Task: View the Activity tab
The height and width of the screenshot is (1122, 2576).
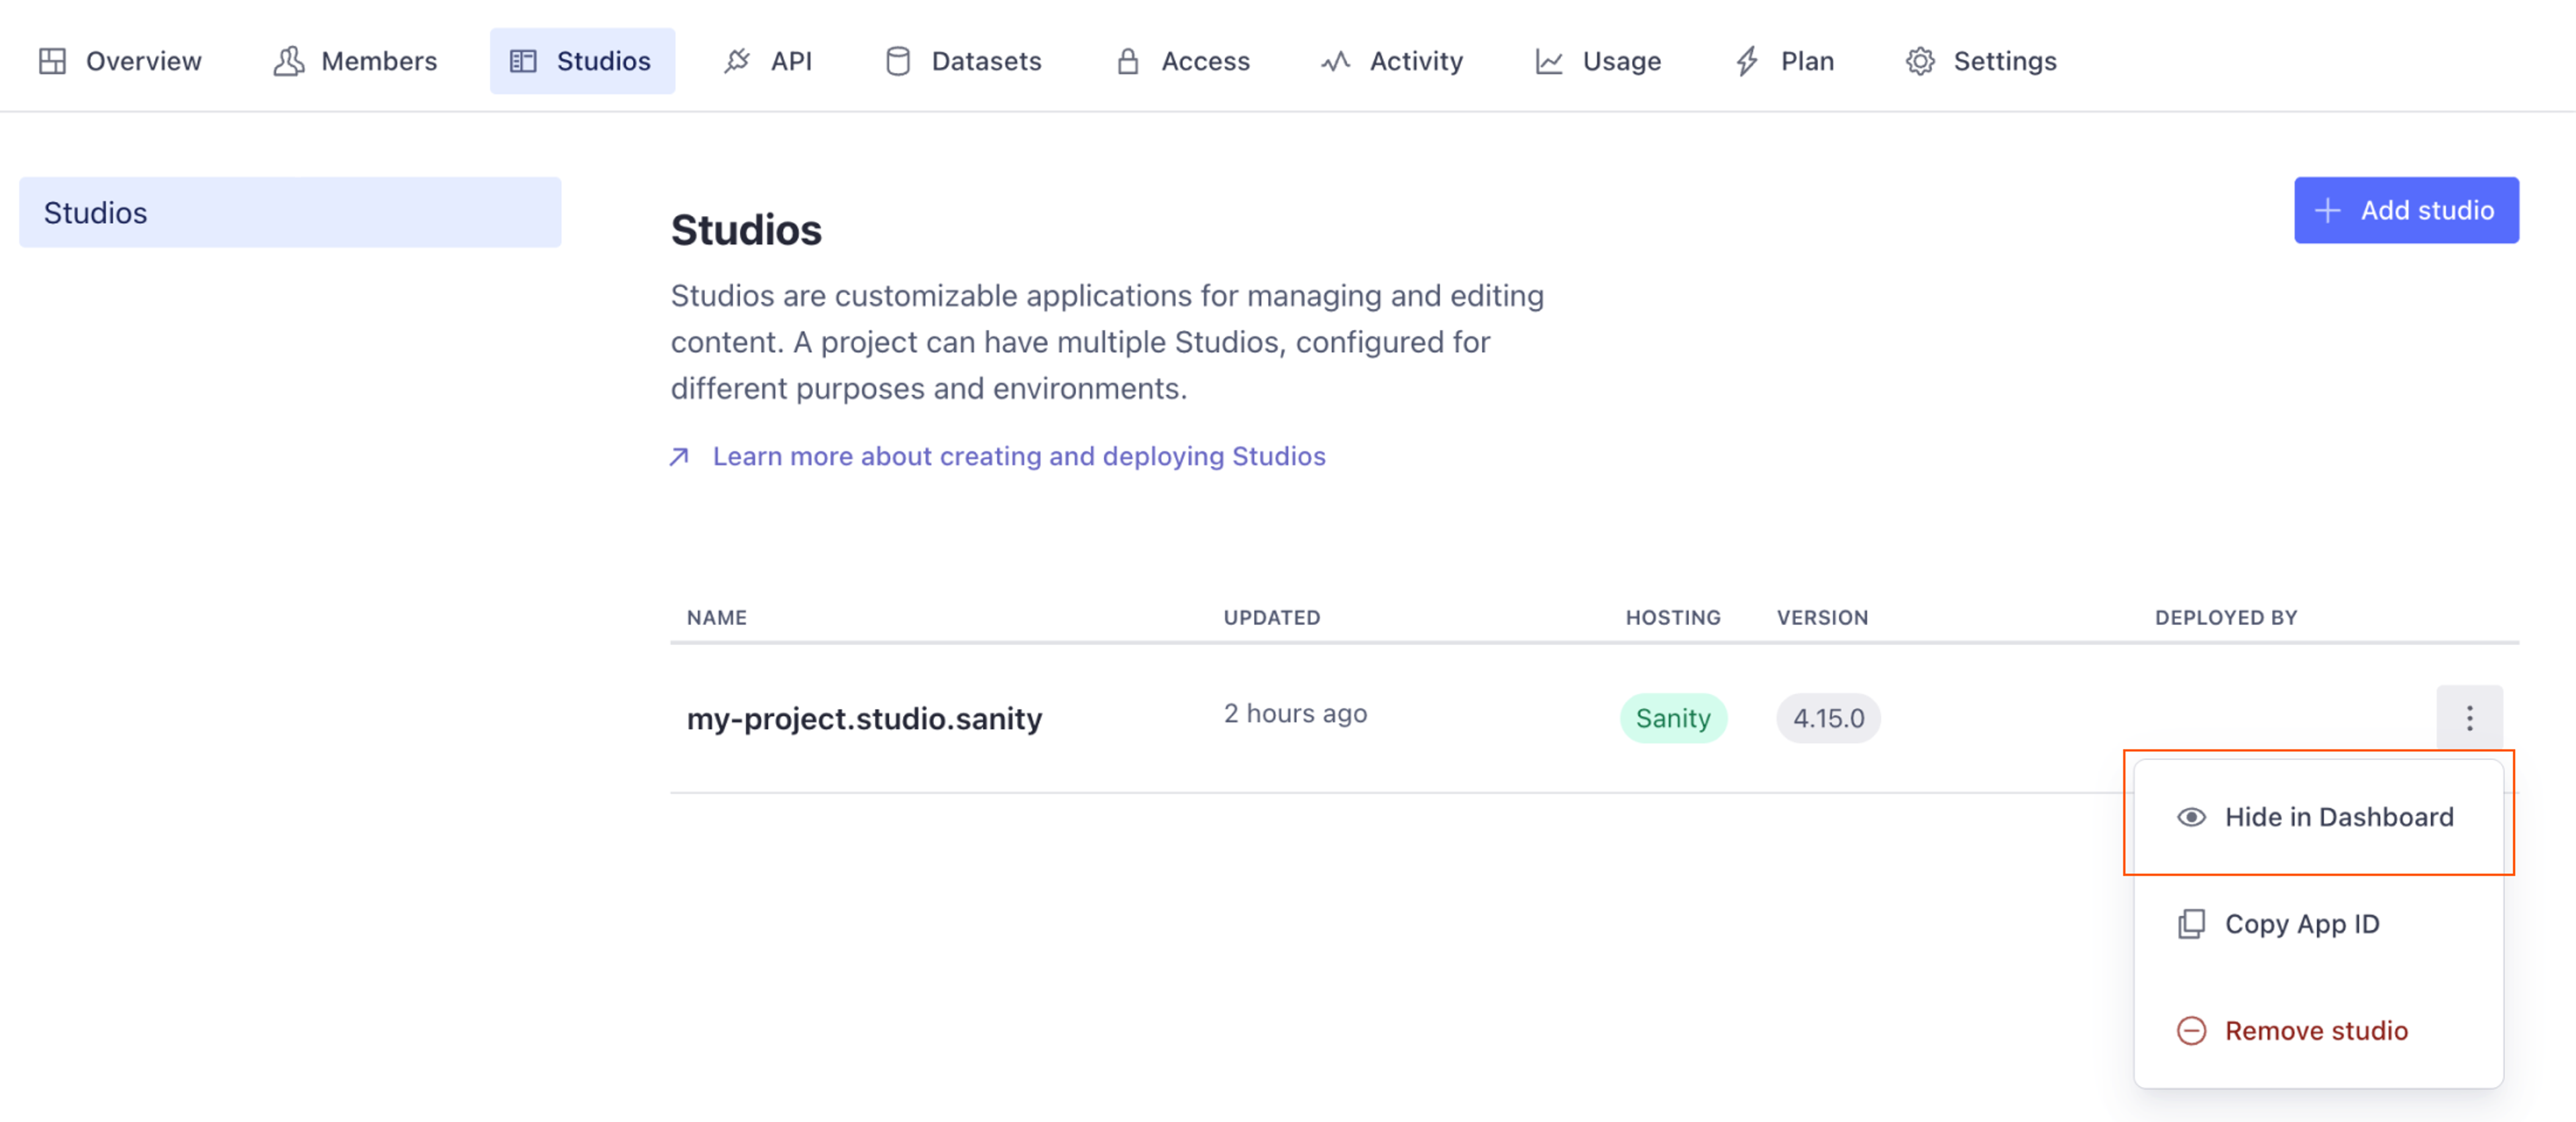Action: [x=1391, y=61]
